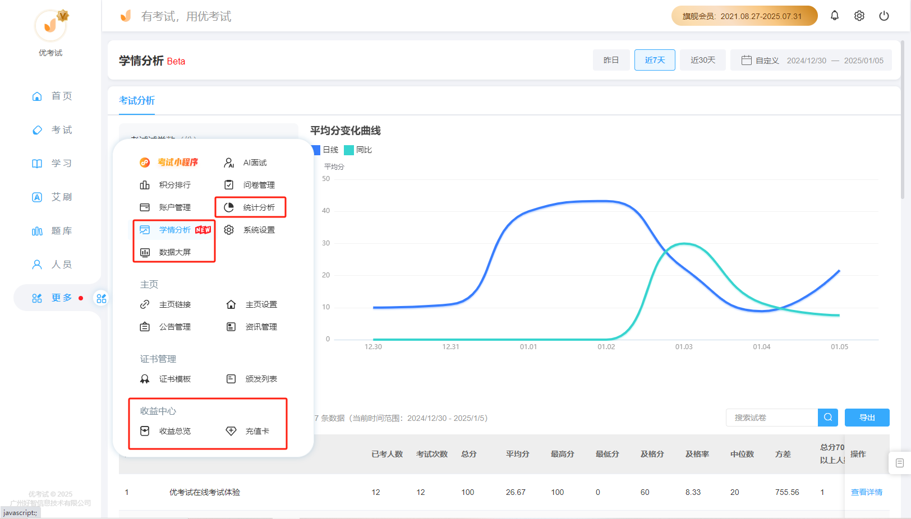Toggle the 同比 legend swatch

click(x=349, y=150)
